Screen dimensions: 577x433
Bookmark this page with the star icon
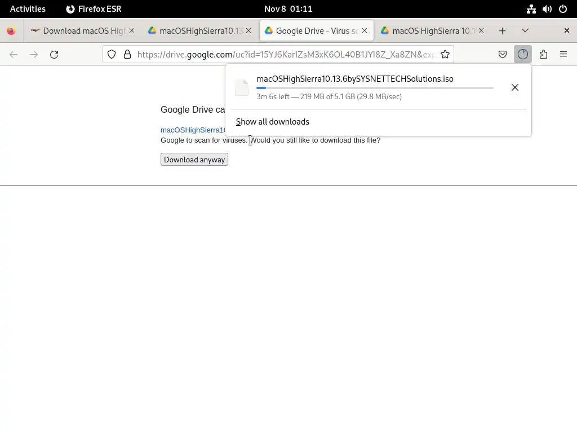pyautogui.click(x=445, y=55)
